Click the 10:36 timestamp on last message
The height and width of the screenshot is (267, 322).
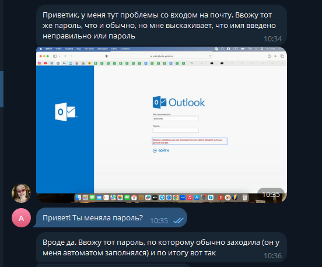pos(272,256)
